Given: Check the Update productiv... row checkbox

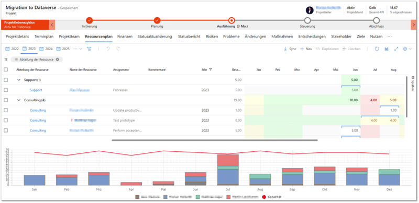Looking at the screenshot, I should (6, 110).
